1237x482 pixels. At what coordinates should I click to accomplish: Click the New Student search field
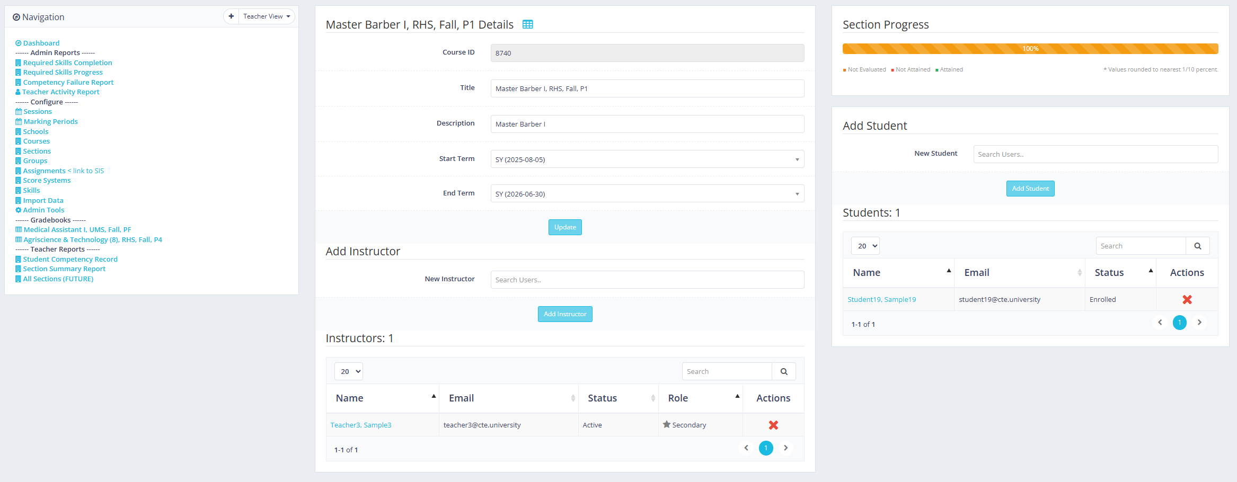pyautogui.click(x=1095, y=154)
